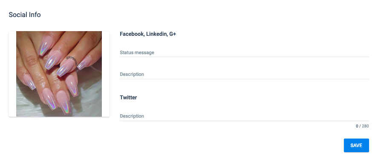Click the 280 limit in Twitter counter
This screenshot has width=378, height=162.
(366, 126)
